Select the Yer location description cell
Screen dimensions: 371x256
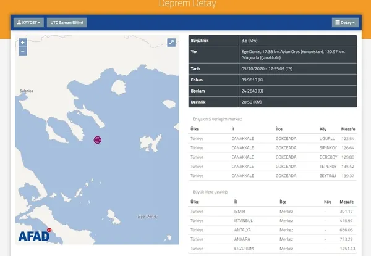[298, 54]
